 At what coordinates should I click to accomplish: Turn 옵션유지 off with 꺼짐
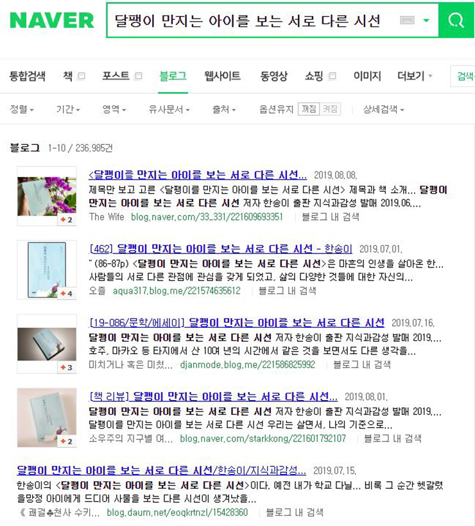pos(309,109)
